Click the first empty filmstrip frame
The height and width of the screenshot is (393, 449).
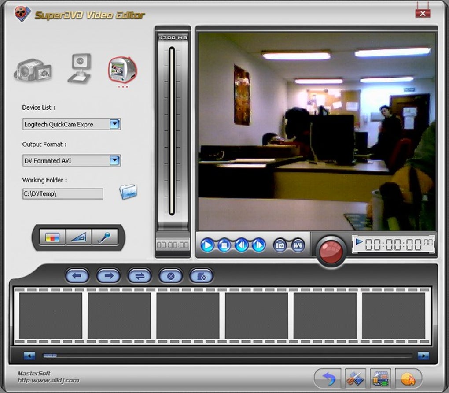(x=51, y=315)
